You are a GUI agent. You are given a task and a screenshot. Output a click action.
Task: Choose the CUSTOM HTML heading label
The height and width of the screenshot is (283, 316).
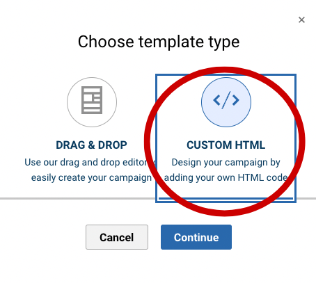tap(226, 145)
